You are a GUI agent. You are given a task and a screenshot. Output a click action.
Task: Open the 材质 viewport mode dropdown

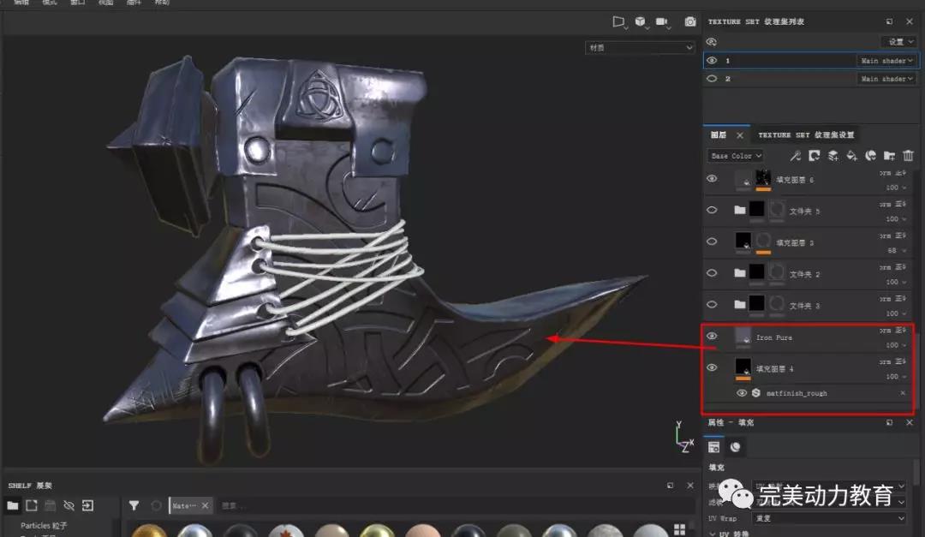pos(639,48)
